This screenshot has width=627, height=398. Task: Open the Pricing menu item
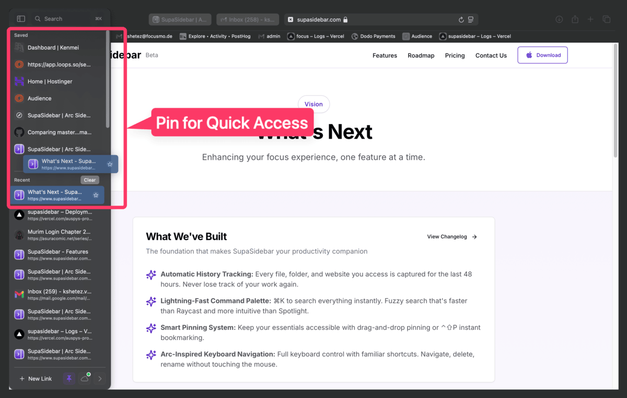[x=455, y=55]
